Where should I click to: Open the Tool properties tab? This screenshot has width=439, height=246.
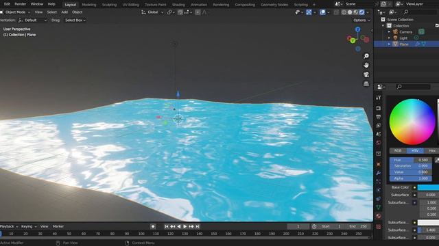(379, 97)
